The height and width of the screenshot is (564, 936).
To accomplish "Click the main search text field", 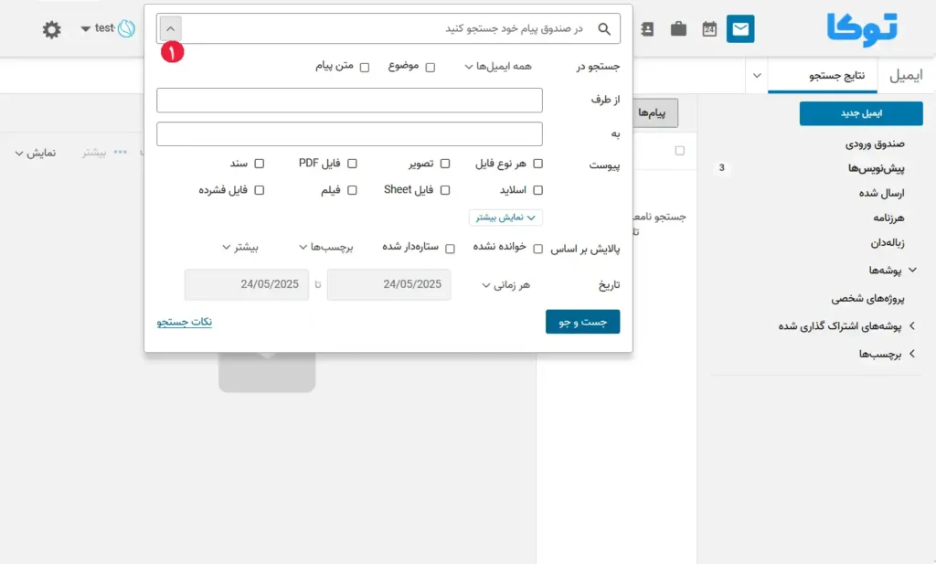I will tap(388, 28).
